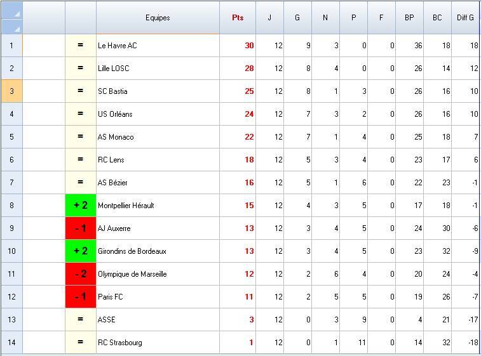Click the red -1 indicator for Paris FC

click(81, 297)
